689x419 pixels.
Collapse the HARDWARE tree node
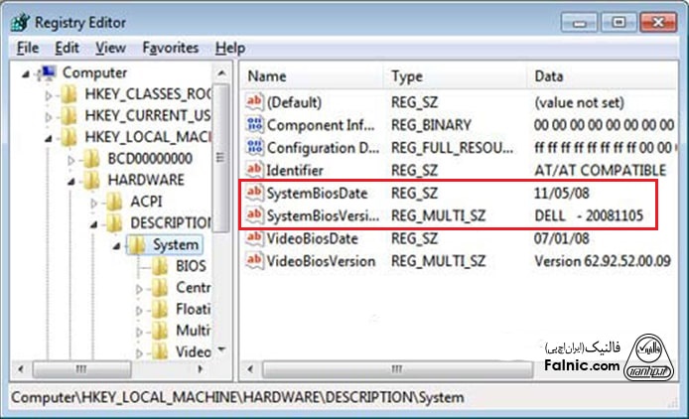[x=70, y=180]
